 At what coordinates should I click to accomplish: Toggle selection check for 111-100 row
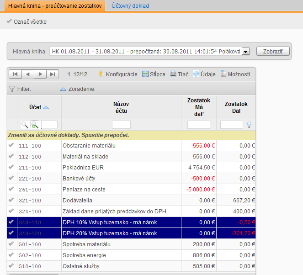pyautogui.click(x=11, y=145)
